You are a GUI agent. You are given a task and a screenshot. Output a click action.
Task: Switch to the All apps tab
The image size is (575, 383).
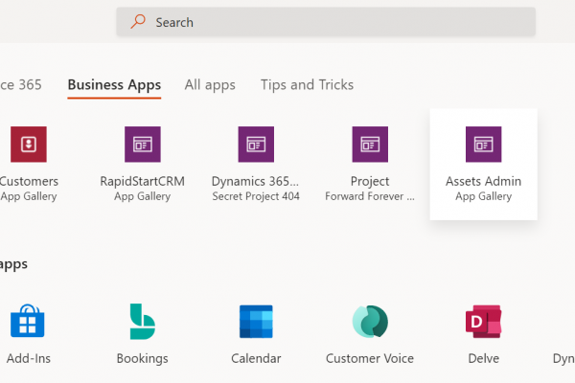210,85
